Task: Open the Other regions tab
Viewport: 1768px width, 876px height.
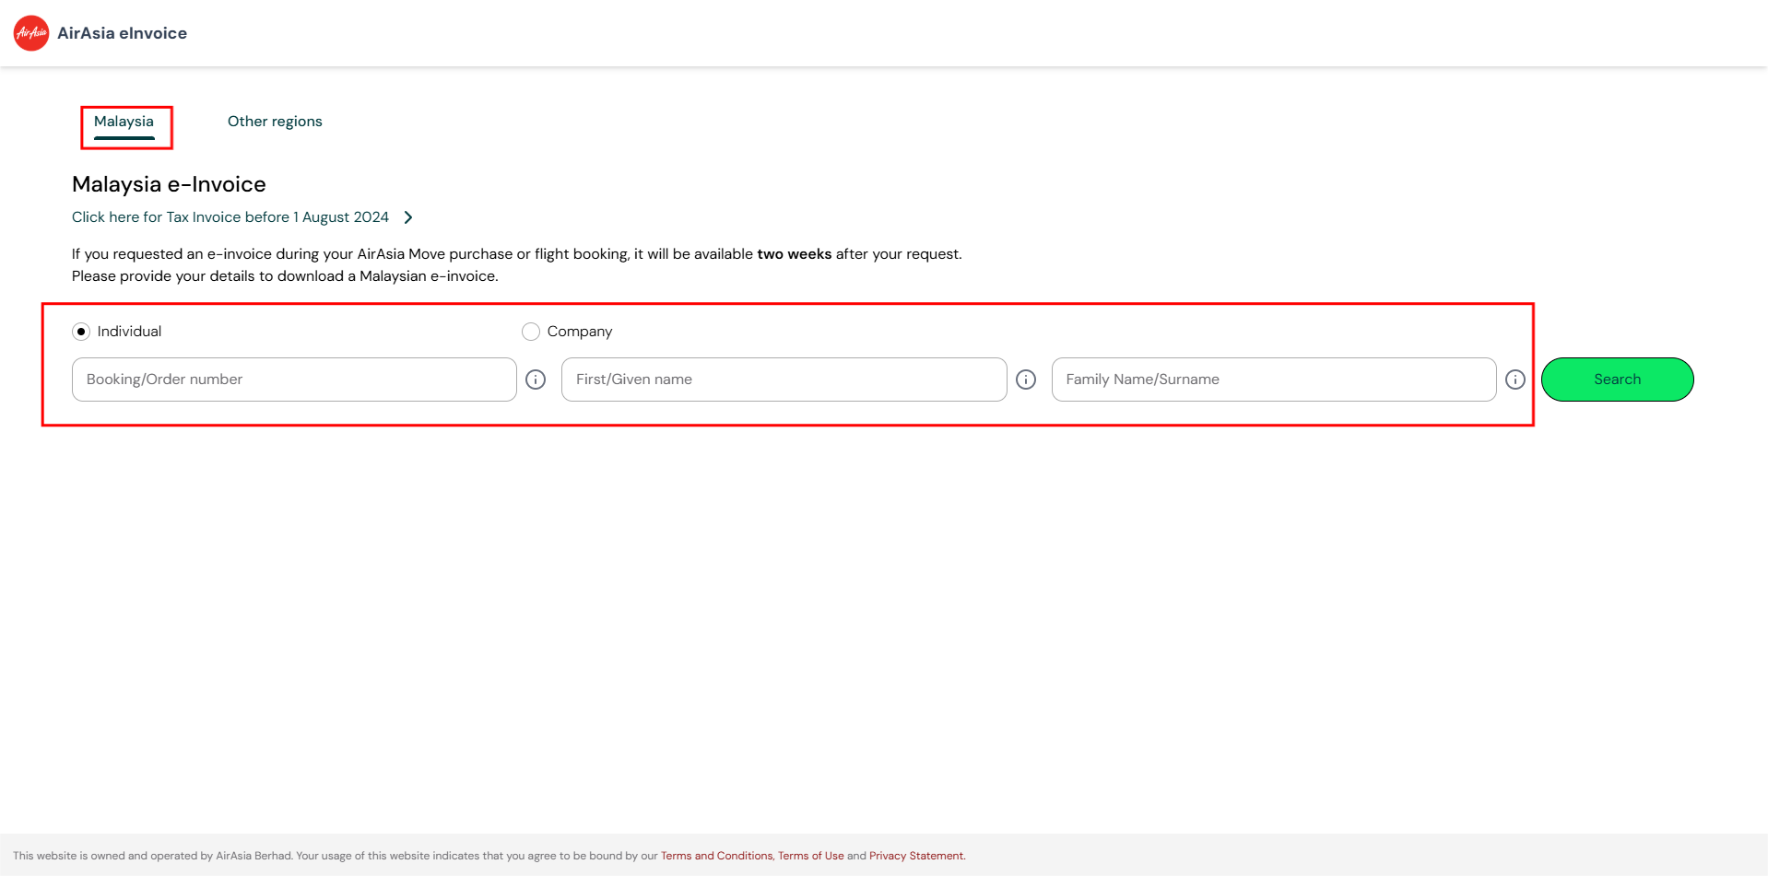Action: click(275, 122)
